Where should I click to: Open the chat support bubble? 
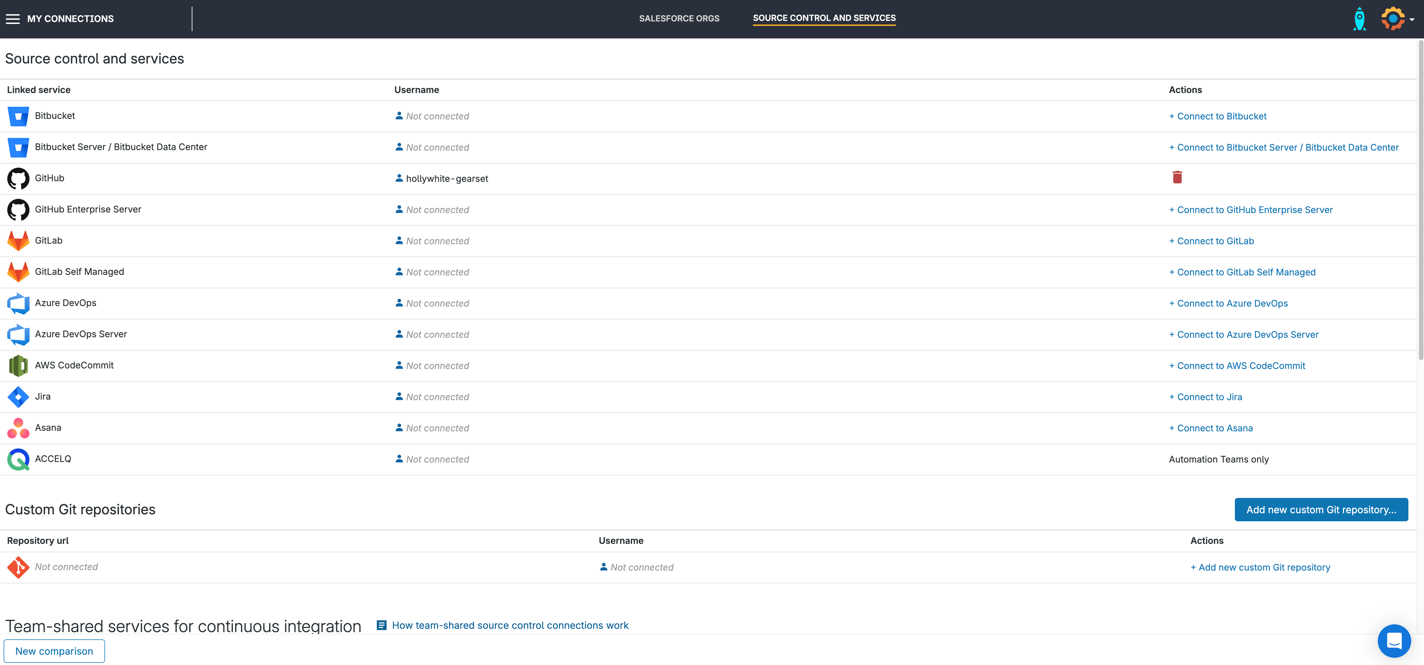pos(1394,640)
